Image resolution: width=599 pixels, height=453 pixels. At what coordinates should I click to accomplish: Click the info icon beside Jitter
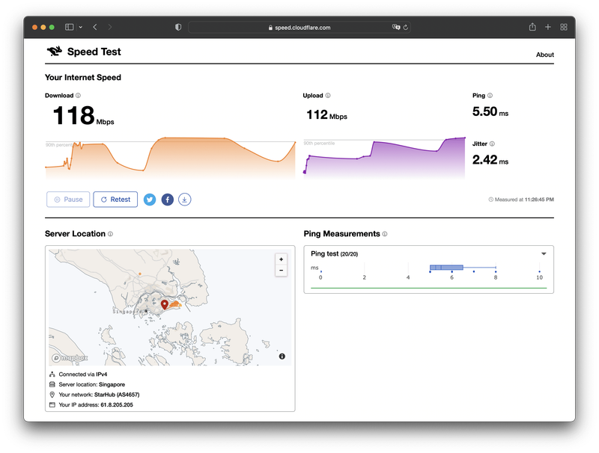492,144
